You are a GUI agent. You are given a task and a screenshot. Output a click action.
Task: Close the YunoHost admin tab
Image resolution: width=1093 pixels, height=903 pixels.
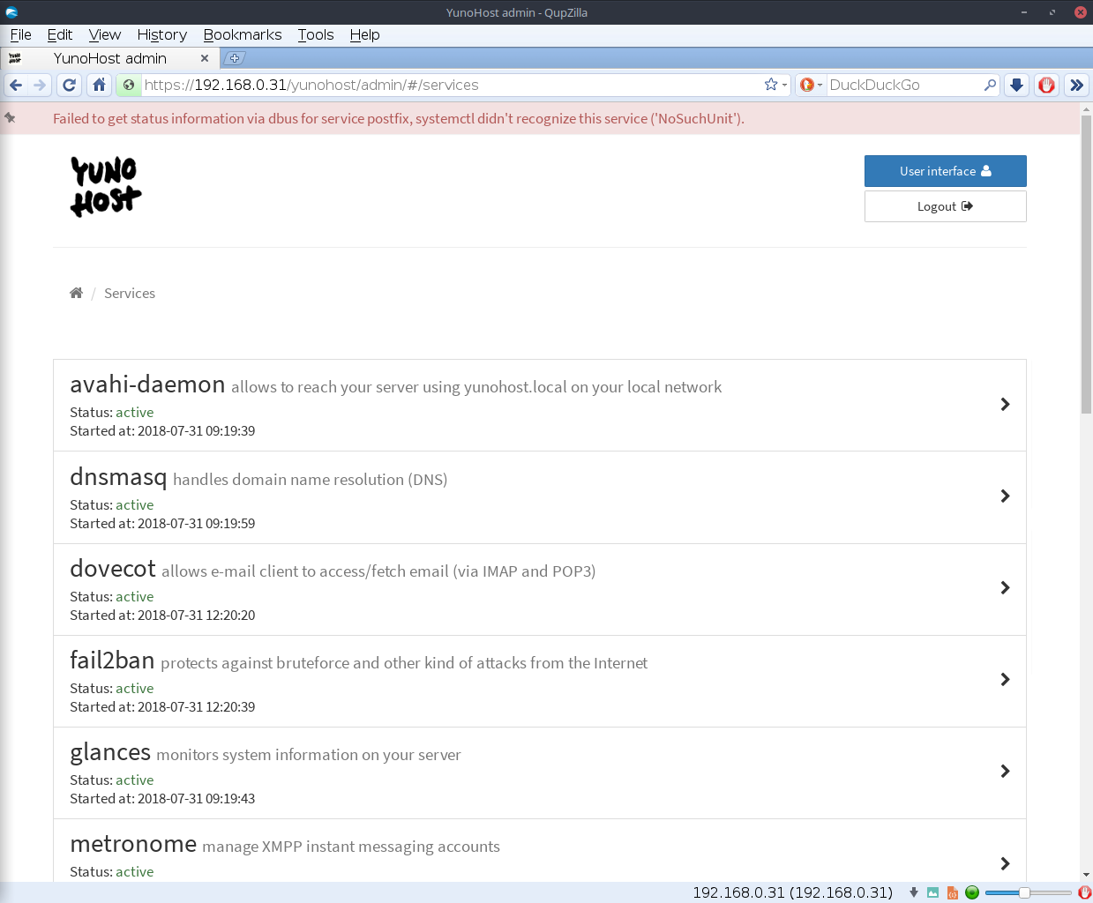click(x=205, y=58)
